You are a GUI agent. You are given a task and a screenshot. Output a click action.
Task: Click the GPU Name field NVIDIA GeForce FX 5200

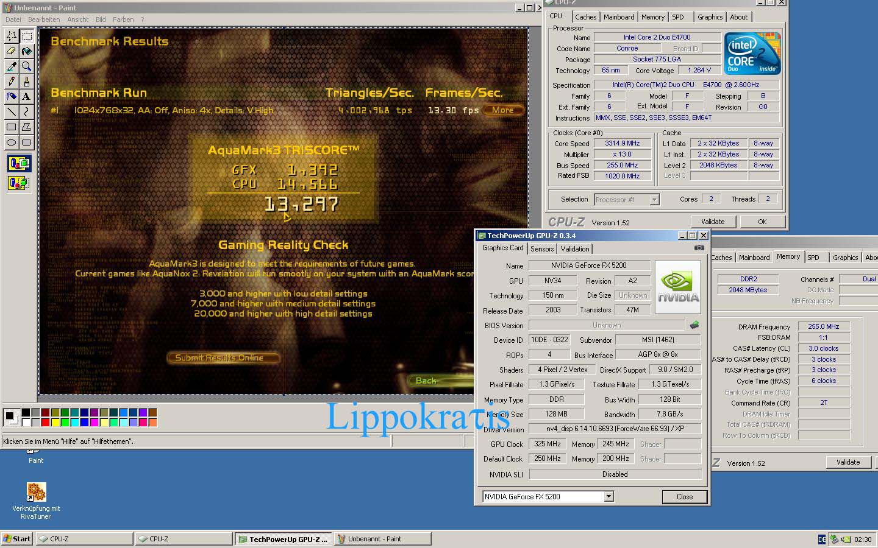588,265
